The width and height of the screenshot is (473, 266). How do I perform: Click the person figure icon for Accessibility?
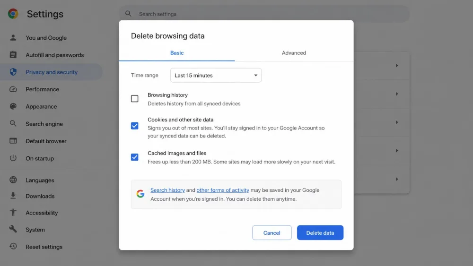[13, 213]
